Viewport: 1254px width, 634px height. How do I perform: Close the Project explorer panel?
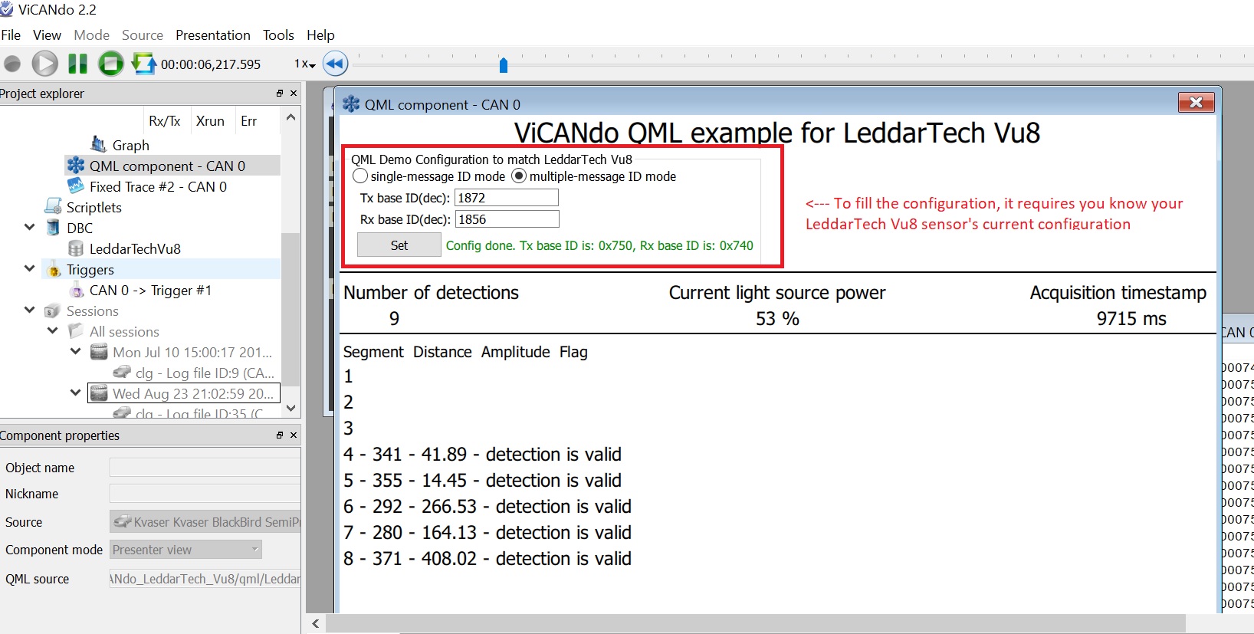[x=294, y=94]
